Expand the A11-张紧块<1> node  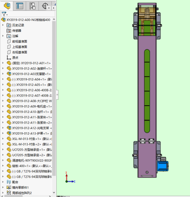pyautogui.click(x=3, y=117)
